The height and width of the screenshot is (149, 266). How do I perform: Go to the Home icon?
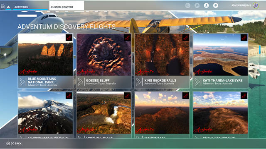[8, 7]
